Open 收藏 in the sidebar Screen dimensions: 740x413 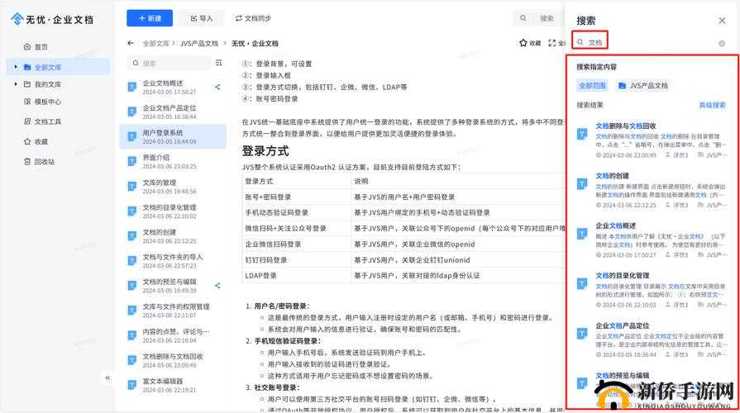41,141
